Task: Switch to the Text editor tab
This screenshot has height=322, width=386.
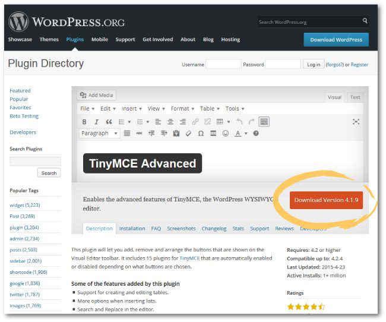Action: 355,97
